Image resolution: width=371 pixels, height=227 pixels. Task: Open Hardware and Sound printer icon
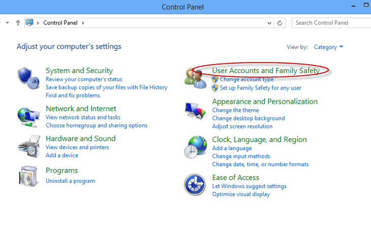pyautogui.click(x=28, y=147)
